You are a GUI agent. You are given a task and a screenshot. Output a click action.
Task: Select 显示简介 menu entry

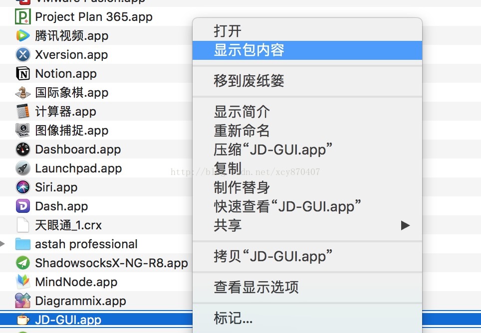[307, 112]
